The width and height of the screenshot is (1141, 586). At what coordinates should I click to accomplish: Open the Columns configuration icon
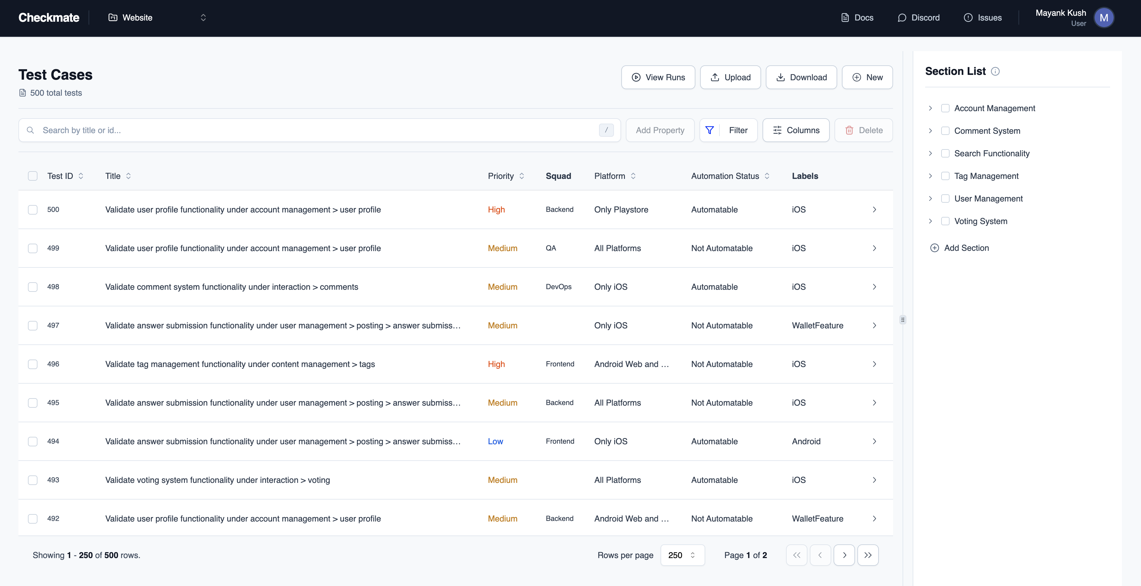(777, 130)
